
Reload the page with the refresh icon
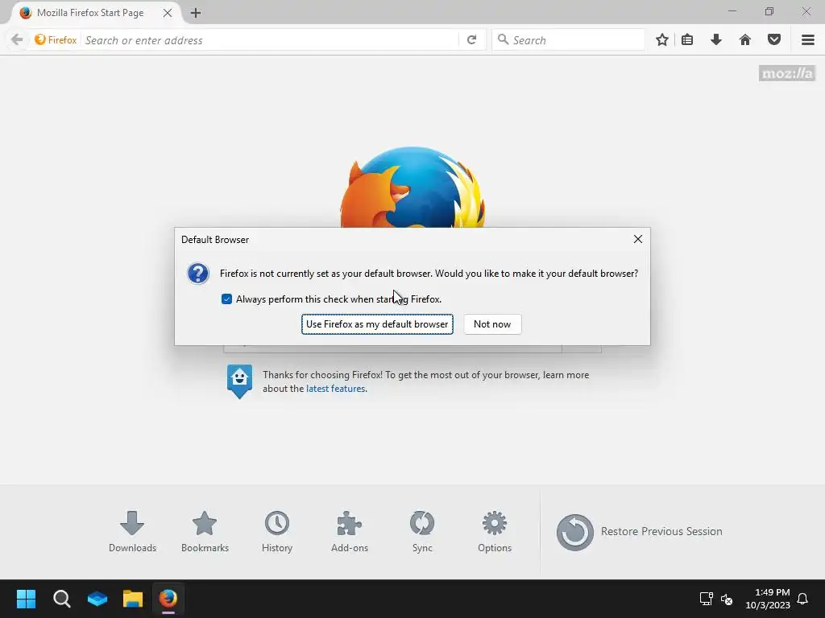click(x=472, y=40)
